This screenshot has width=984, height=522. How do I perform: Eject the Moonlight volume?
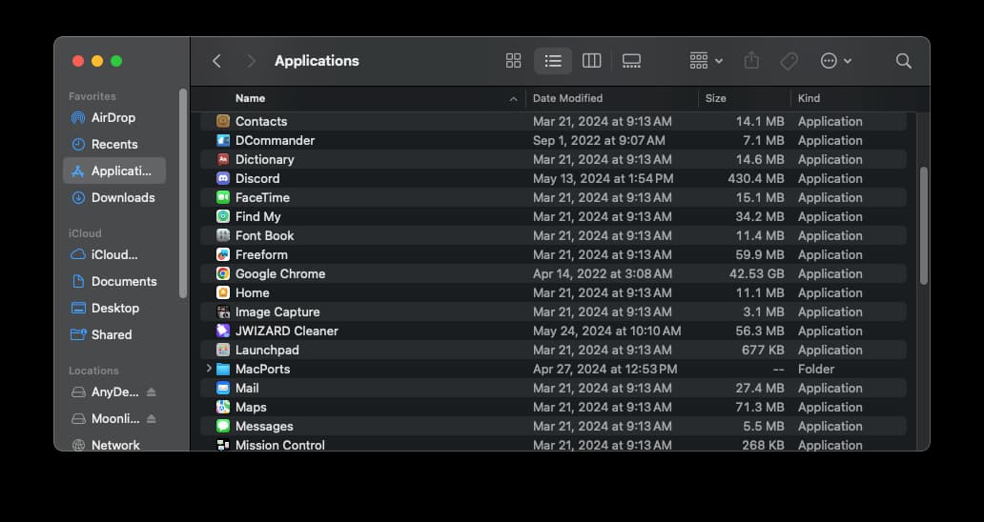[152, 418]
